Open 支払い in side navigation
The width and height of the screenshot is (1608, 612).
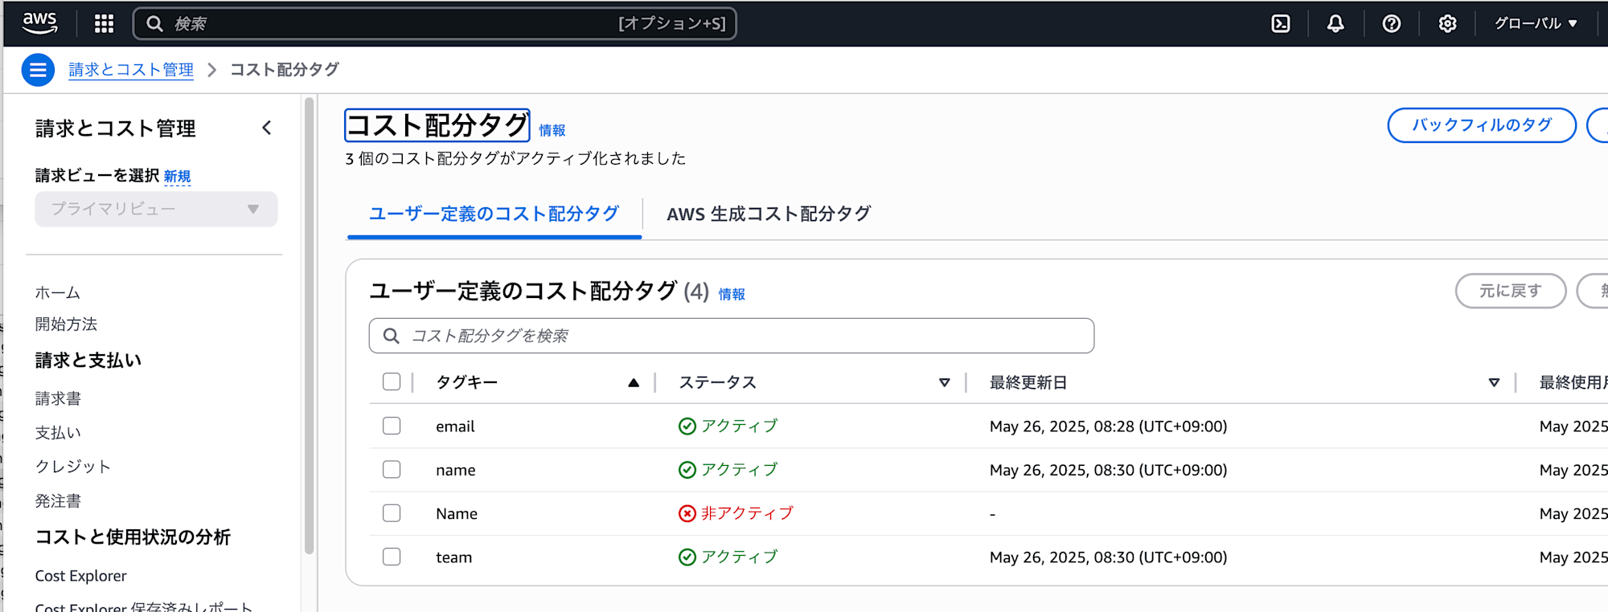(x=58, y=432)
